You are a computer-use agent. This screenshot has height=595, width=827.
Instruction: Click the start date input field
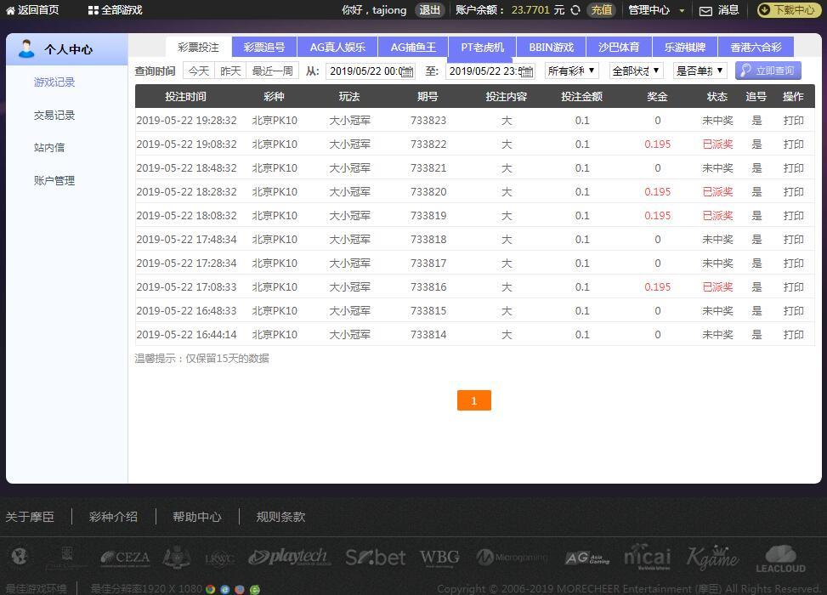click(x=371, y=71)
